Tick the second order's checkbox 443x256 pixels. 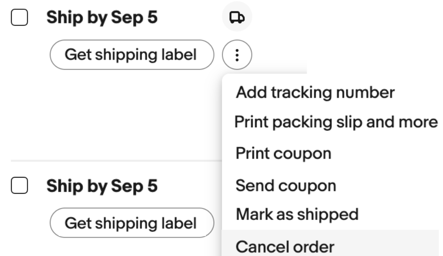19,186
